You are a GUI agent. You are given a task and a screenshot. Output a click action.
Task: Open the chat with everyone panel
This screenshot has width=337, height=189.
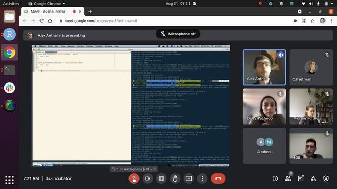coord(301,178)
